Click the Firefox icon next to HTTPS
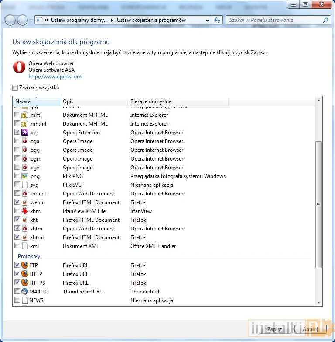The width and height of the screenshot is (335, 342). tap(25, 283)
